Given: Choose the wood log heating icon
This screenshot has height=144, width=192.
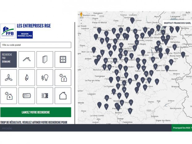Looking at the screenshot, I should [27, 95].
